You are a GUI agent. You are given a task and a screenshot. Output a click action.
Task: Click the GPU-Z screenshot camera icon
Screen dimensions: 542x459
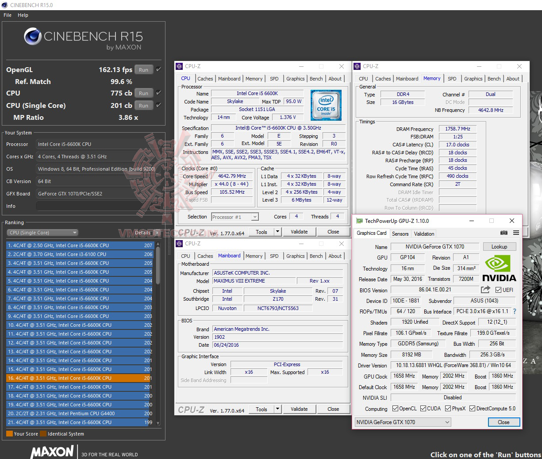click(504, 233)
